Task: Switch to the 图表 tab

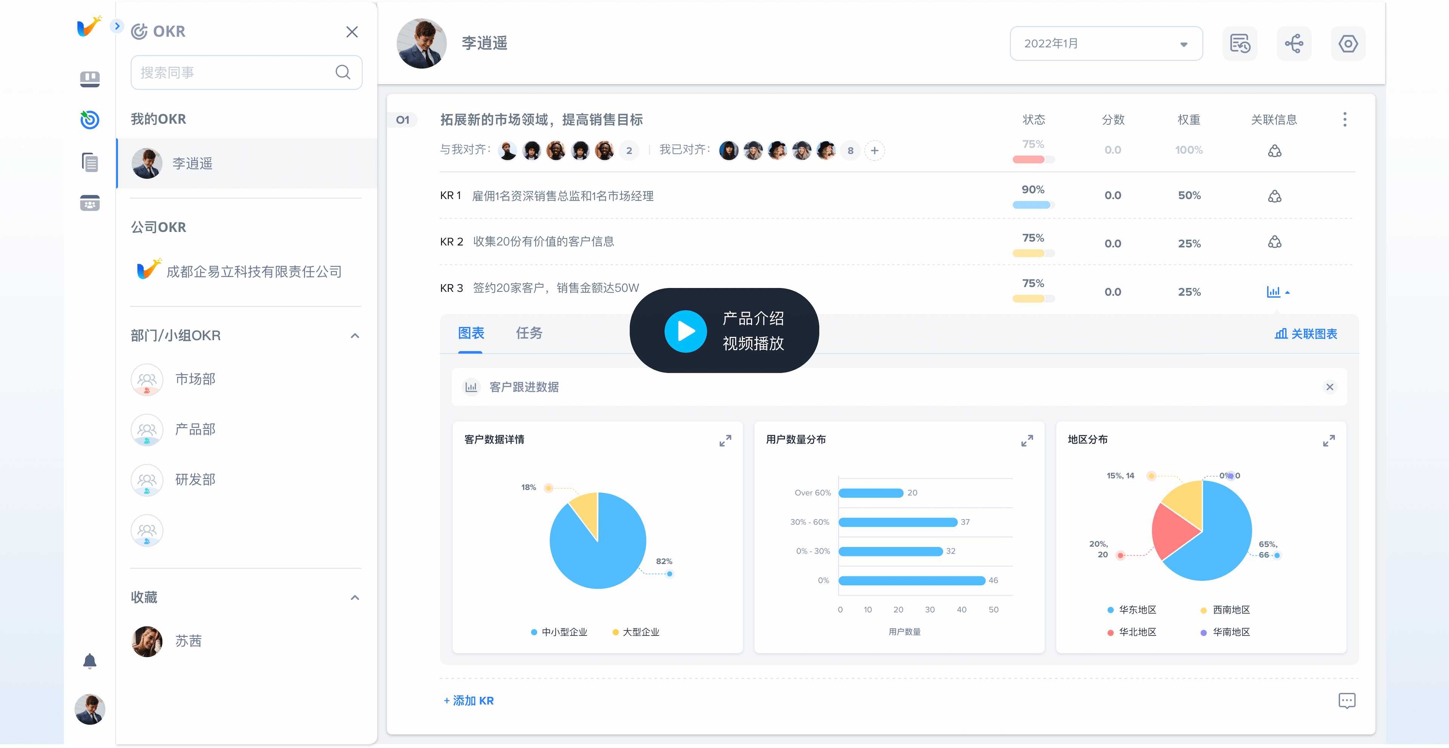Action: [x=471, y=333]
